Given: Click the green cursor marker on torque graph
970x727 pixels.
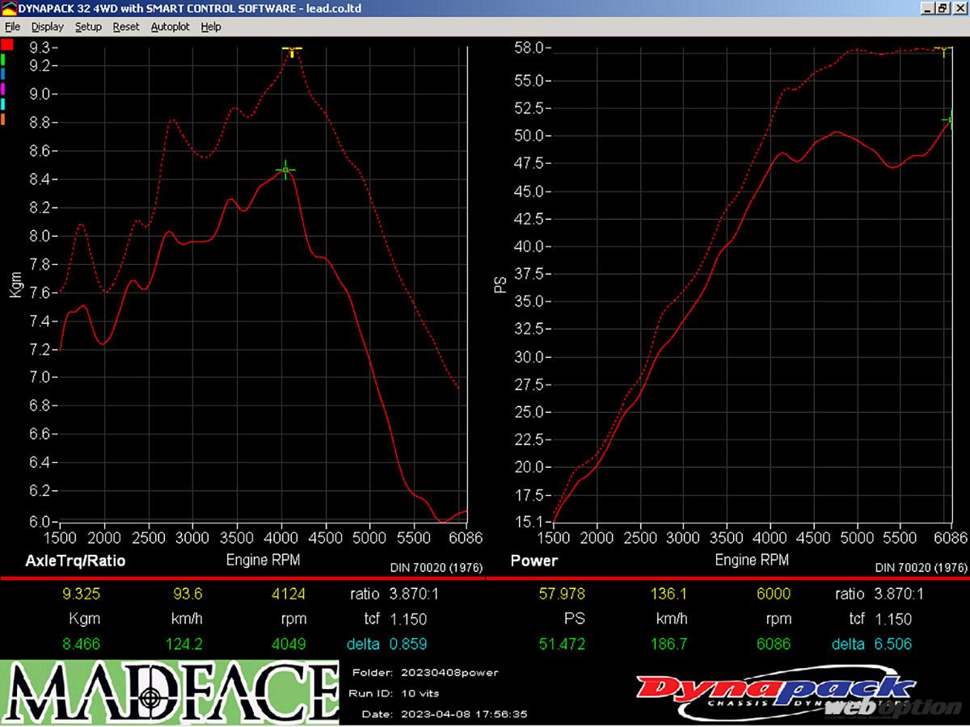Looking at the screenshot, I should point(285,170).
